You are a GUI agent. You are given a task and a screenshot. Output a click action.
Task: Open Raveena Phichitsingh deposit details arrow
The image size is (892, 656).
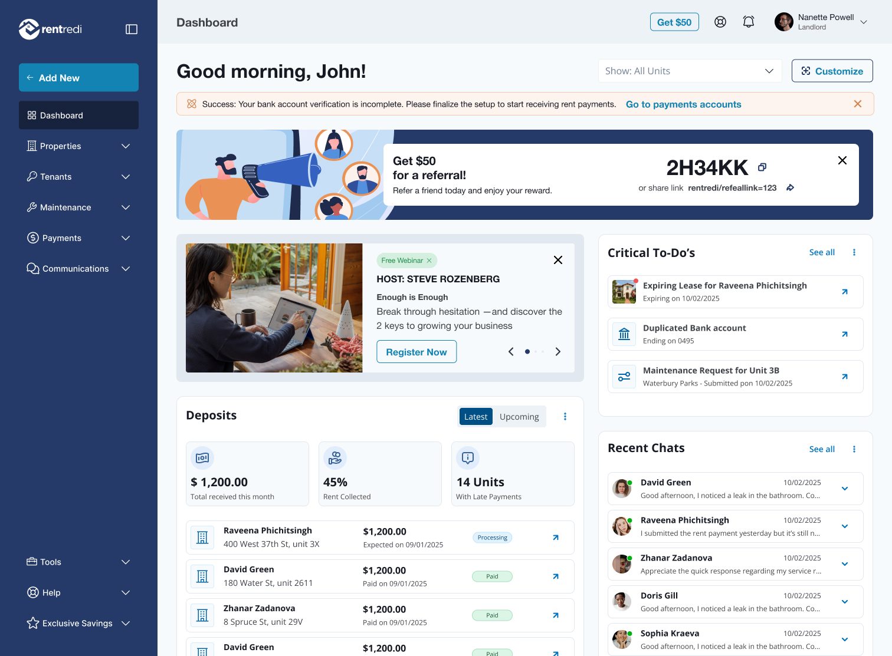tap(556, 538)
